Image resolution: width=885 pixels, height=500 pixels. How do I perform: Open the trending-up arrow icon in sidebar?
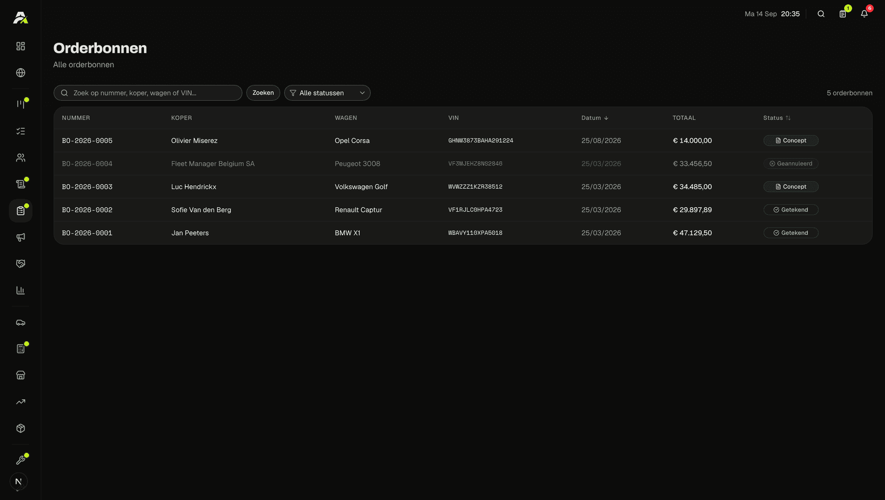pos(21,402)
